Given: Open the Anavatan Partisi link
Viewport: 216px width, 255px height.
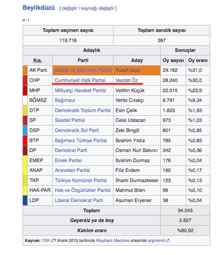Looking at the screenshot, I should 72,170.
